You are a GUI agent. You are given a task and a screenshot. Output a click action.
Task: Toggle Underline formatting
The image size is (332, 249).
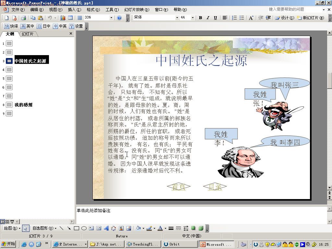point(215,18)
